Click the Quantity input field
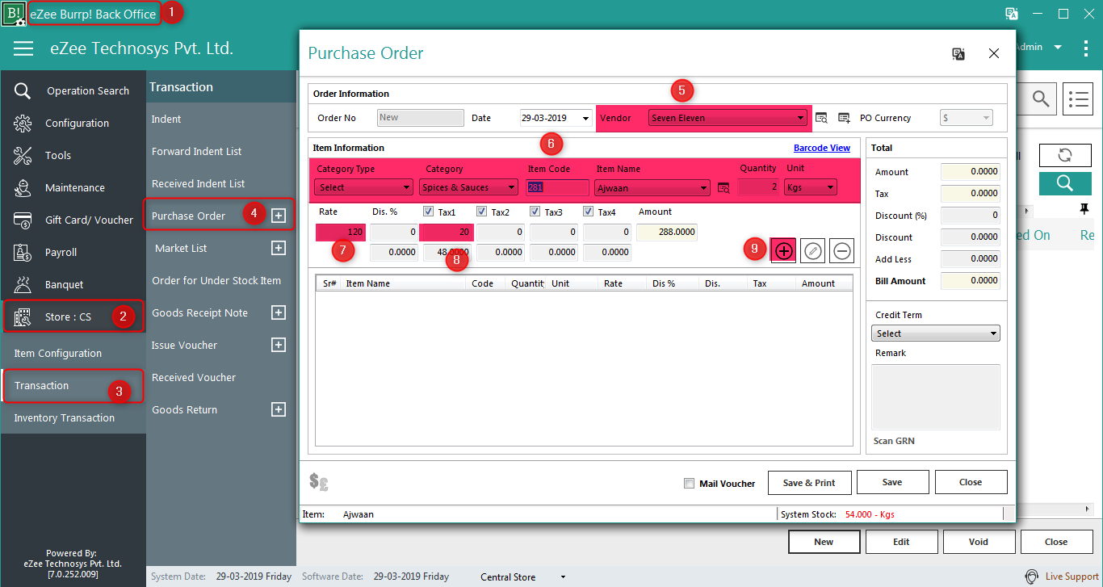 [x=759, y=187]
